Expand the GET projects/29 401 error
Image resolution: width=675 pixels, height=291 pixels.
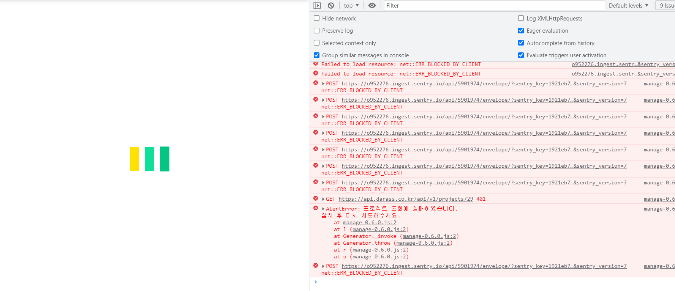[x=323, y=199]
